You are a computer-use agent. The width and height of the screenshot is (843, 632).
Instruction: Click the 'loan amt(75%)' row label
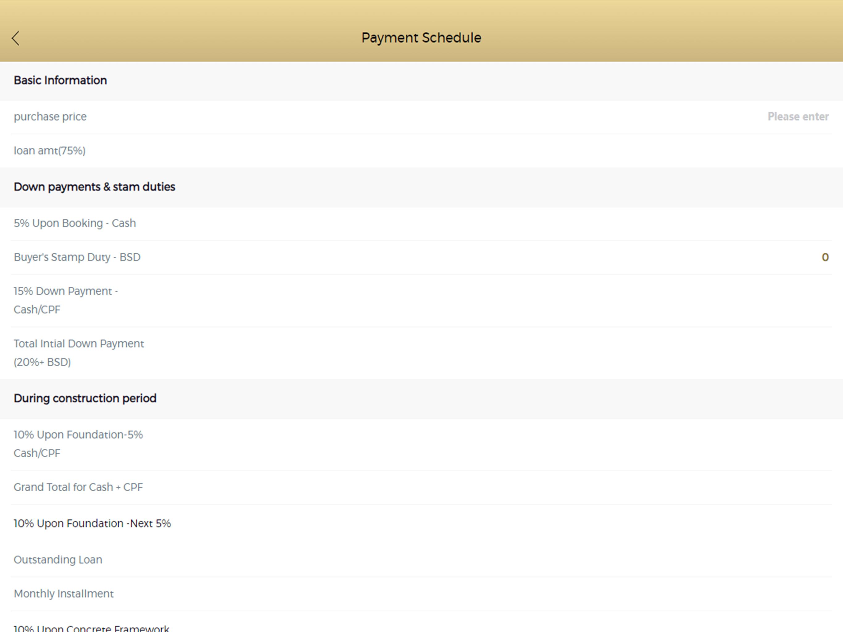coord(50,151)
